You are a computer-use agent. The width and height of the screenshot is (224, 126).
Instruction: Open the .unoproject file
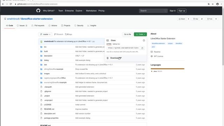[48, 100]
